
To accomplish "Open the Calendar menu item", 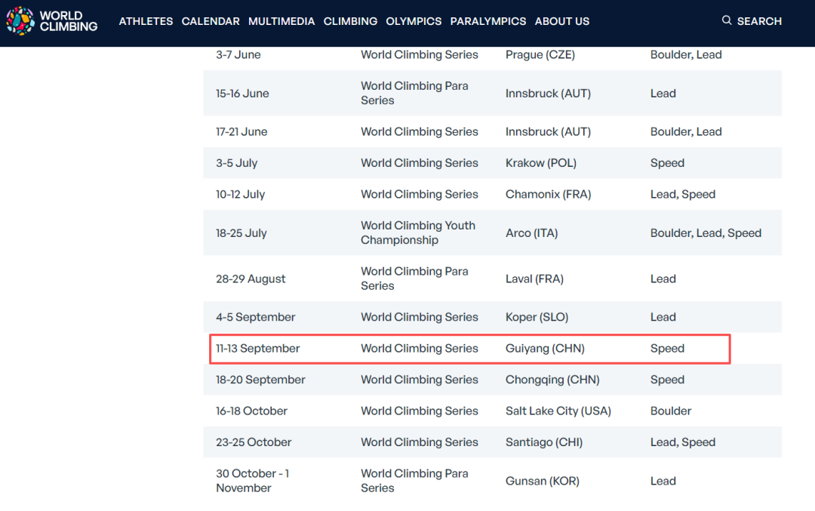I will [211, 21].
